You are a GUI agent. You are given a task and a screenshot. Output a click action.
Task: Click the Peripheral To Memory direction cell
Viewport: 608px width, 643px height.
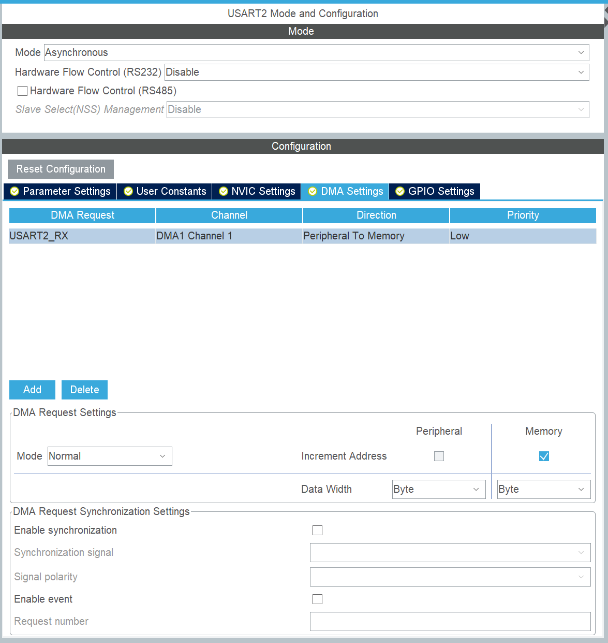click(x=376, y=236)
